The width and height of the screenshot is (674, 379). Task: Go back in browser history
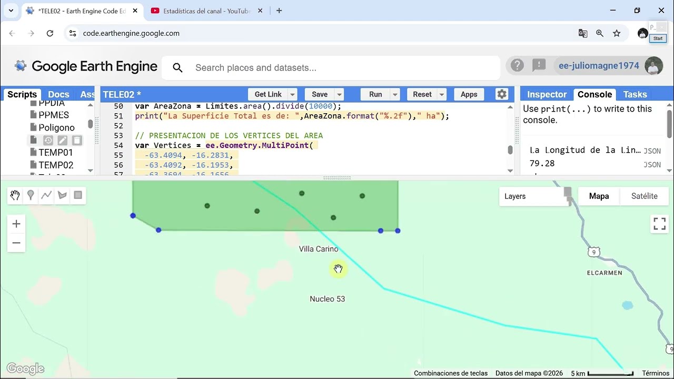[12, 33]
